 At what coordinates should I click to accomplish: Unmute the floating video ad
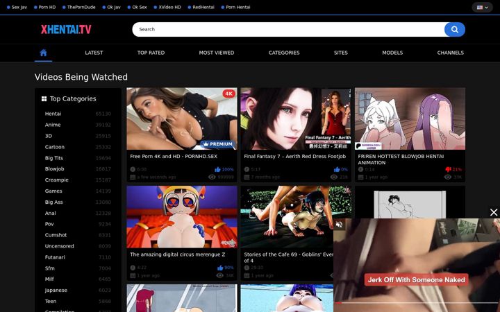(339, 225)
